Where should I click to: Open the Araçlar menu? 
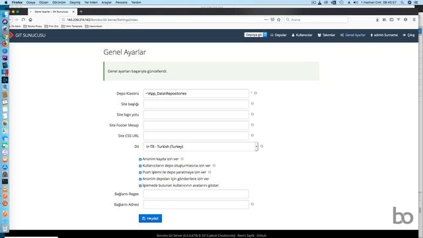click(106, 3)
